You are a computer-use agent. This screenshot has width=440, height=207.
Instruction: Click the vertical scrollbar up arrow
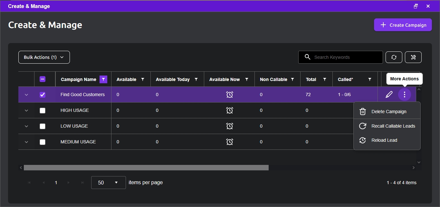coord(419,89)
